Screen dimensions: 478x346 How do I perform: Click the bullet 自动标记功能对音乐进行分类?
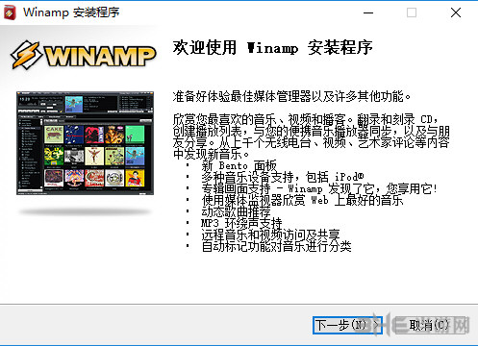[x=276, y=246]
